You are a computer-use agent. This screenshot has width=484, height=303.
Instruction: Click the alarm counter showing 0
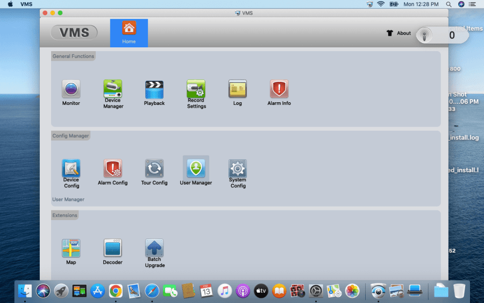tap(443, 36)
